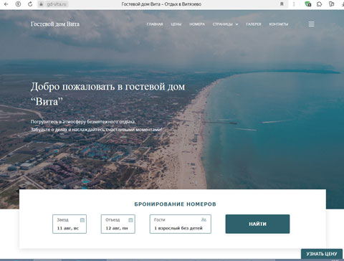Screen dimensions: 344x261
Task: Go back with the browser back arrow
Action: (6, 4)
